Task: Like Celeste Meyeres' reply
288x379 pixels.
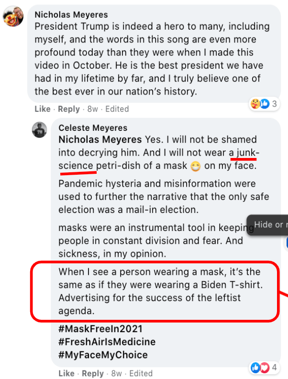Action: [66, 373]
